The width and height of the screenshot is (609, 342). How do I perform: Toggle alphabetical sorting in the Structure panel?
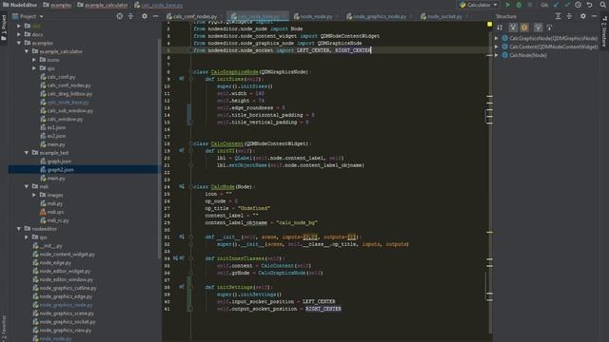[x=500, y=28]
